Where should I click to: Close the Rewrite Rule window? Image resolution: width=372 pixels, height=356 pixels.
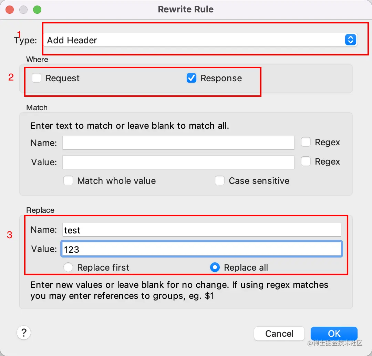(10, 10)
